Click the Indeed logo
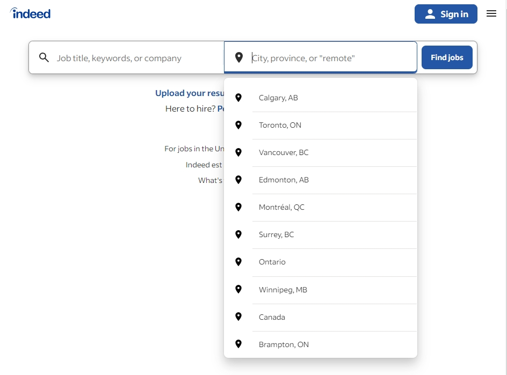The width and height of the screenshot is (507, 375). [31, 13]
